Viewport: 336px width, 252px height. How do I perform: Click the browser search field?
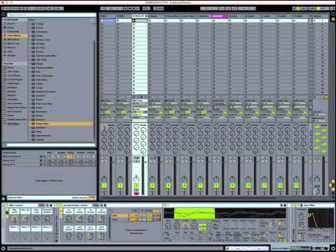click(x=52, y=15)
